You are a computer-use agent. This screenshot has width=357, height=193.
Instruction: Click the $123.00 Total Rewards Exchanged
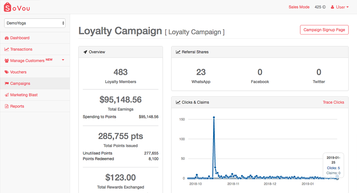click(120, 178)
